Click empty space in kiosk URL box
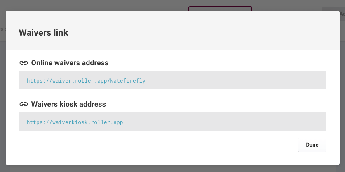Screen dimensions: 345x172 pyautogui.click(x=224, y=122)
